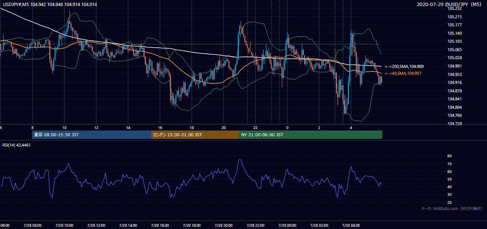Image resolution: width=487 pixels, height=229 pixels.
Task: Click hour label 4 under price chart
Action: click(x=351, y=127)
